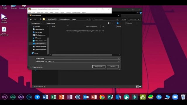Click the horizontal scrollbar in file list
This screenshot has height=105, width=187.
[82, 55]
